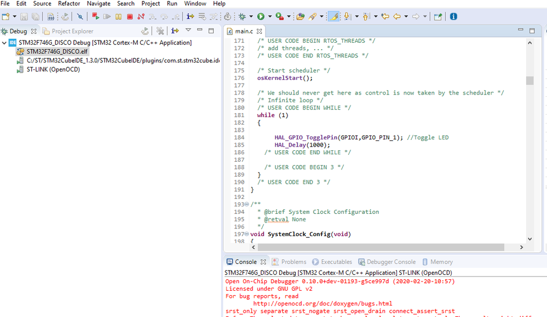547x317 pixels.
Task: Click the binary file 010 toolbar icon
Action: pyautogui.click(x=51, y=16)
